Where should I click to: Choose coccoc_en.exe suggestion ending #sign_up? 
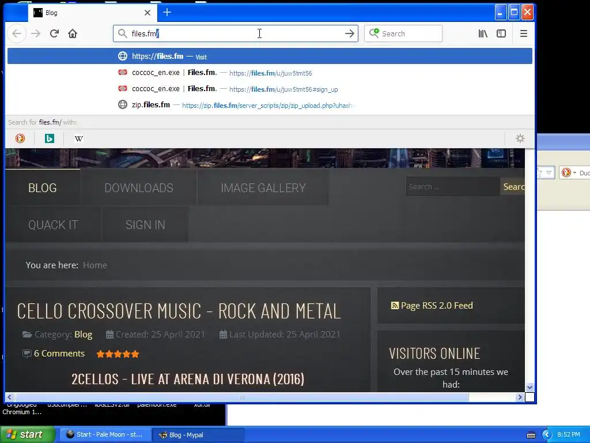point(270,89)
